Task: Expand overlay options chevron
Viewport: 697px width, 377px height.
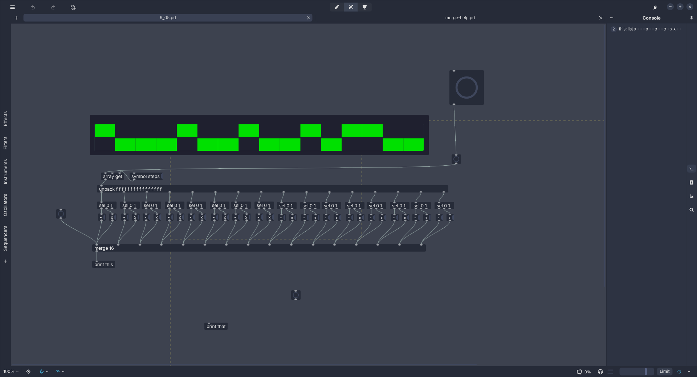Action: (x=63, y=372)
